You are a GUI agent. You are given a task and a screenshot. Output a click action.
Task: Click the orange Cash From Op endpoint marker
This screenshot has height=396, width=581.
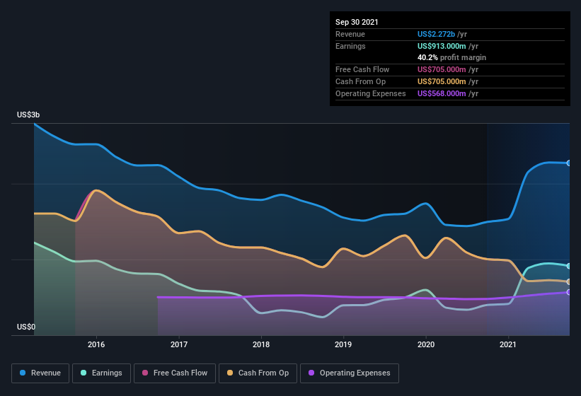click(x=569, y=282)
